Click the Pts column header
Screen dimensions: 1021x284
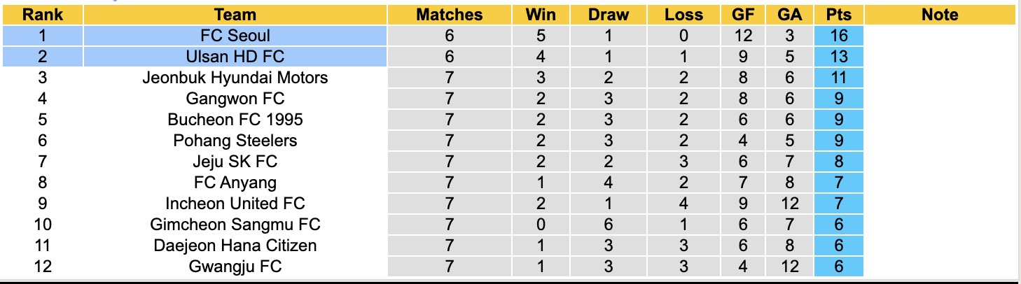838,15
